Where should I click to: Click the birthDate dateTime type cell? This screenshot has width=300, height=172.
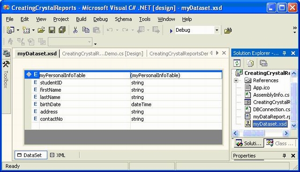pos(176,104)
